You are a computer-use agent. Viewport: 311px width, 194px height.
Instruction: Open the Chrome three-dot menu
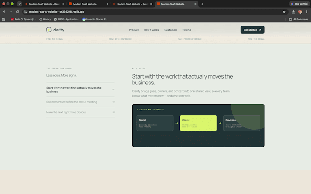[x=306, y=12]
